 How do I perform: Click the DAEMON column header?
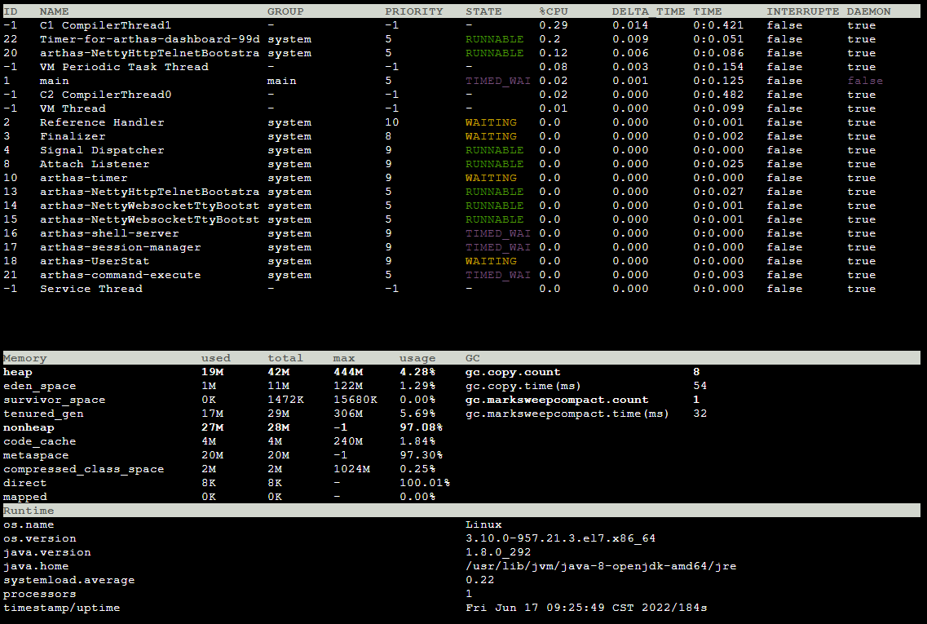point(868,11)
